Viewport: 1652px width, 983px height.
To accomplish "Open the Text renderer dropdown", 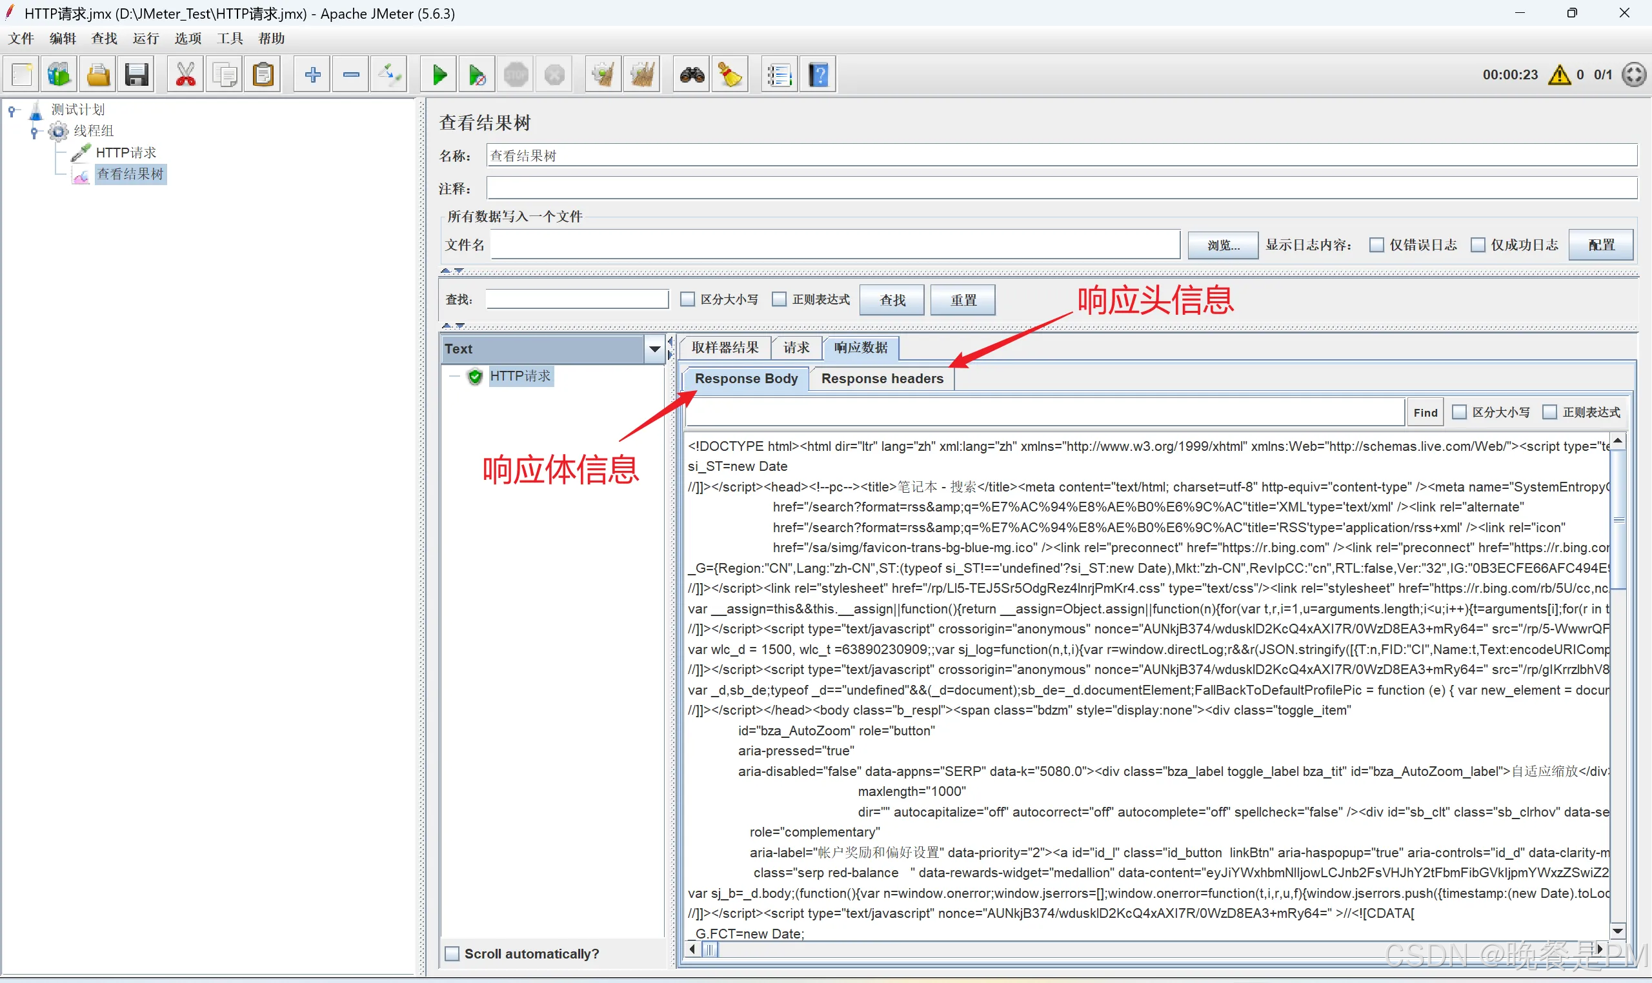I will pos(655,349).
